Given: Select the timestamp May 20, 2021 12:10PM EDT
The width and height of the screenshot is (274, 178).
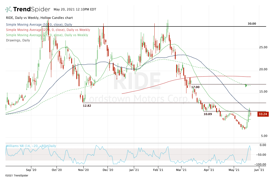Looking at the screenshot, I should (x=75, y=9).
